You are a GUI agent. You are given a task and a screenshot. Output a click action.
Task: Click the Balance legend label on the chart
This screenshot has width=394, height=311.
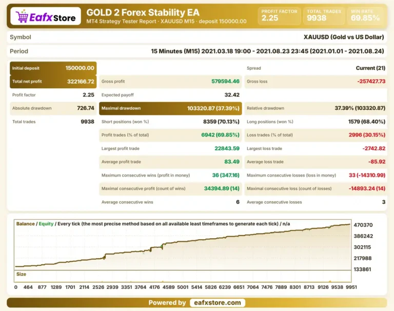click(x=25, y=224)
